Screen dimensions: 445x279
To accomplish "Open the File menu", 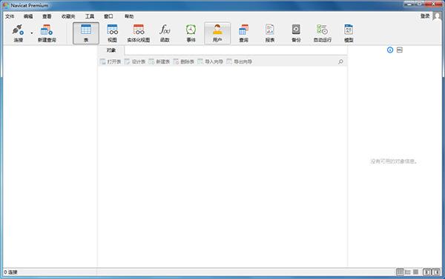I will coord(10,16).
